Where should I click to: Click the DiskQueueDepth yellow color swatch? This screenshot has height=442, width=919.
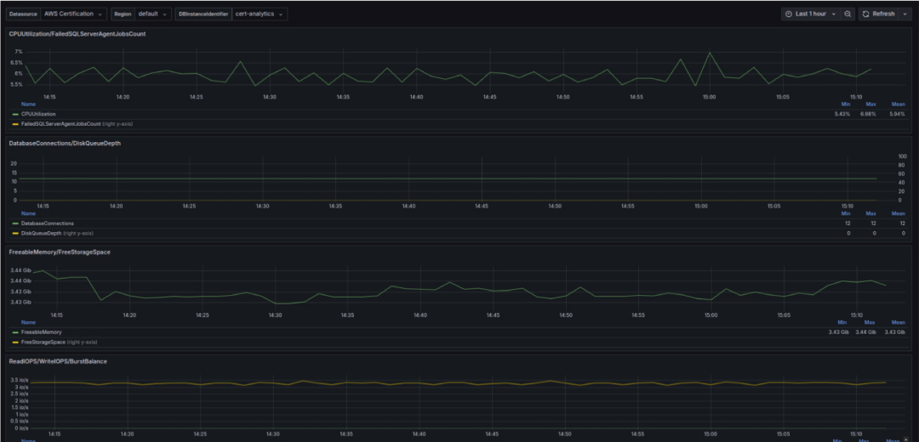(15, 233)
